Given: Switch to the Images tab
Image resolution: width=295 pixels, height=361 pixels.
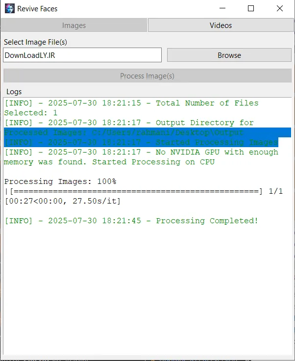Looking at the screenshot, I should 74,25.
